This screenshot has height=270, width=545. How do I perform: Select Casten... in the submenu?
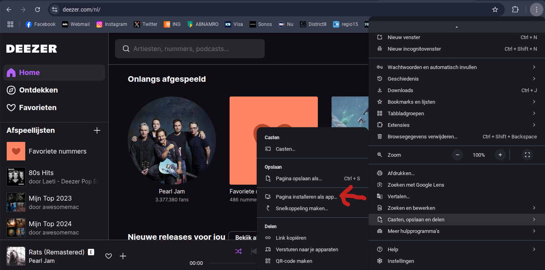pyautogui.click(x=312, y=149)
